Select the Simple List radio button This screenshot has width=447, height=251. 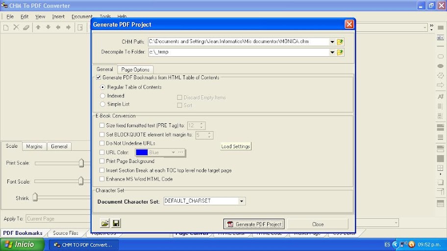tap(102, 104)
